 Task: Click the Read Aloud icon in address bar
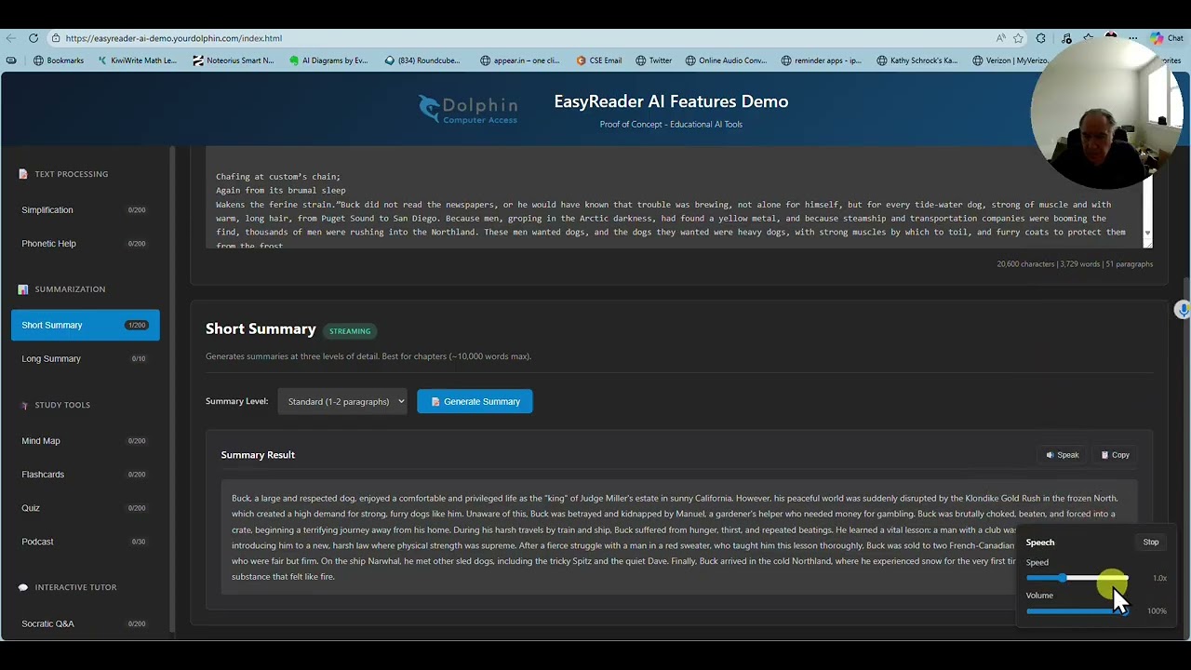[x=1000, y=38]
